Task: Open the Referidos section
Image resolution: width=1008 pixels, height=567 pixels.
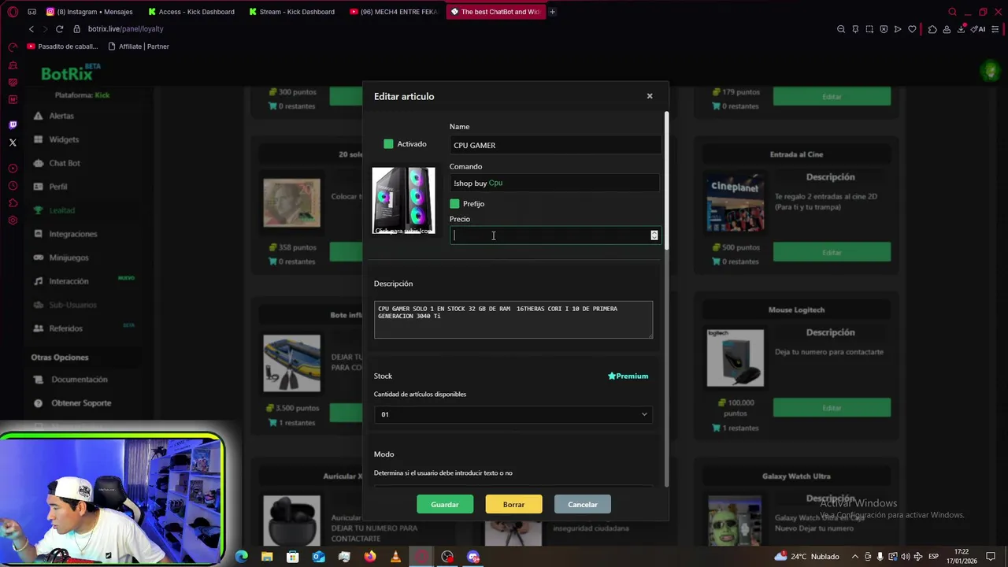Action: point(65,328)
